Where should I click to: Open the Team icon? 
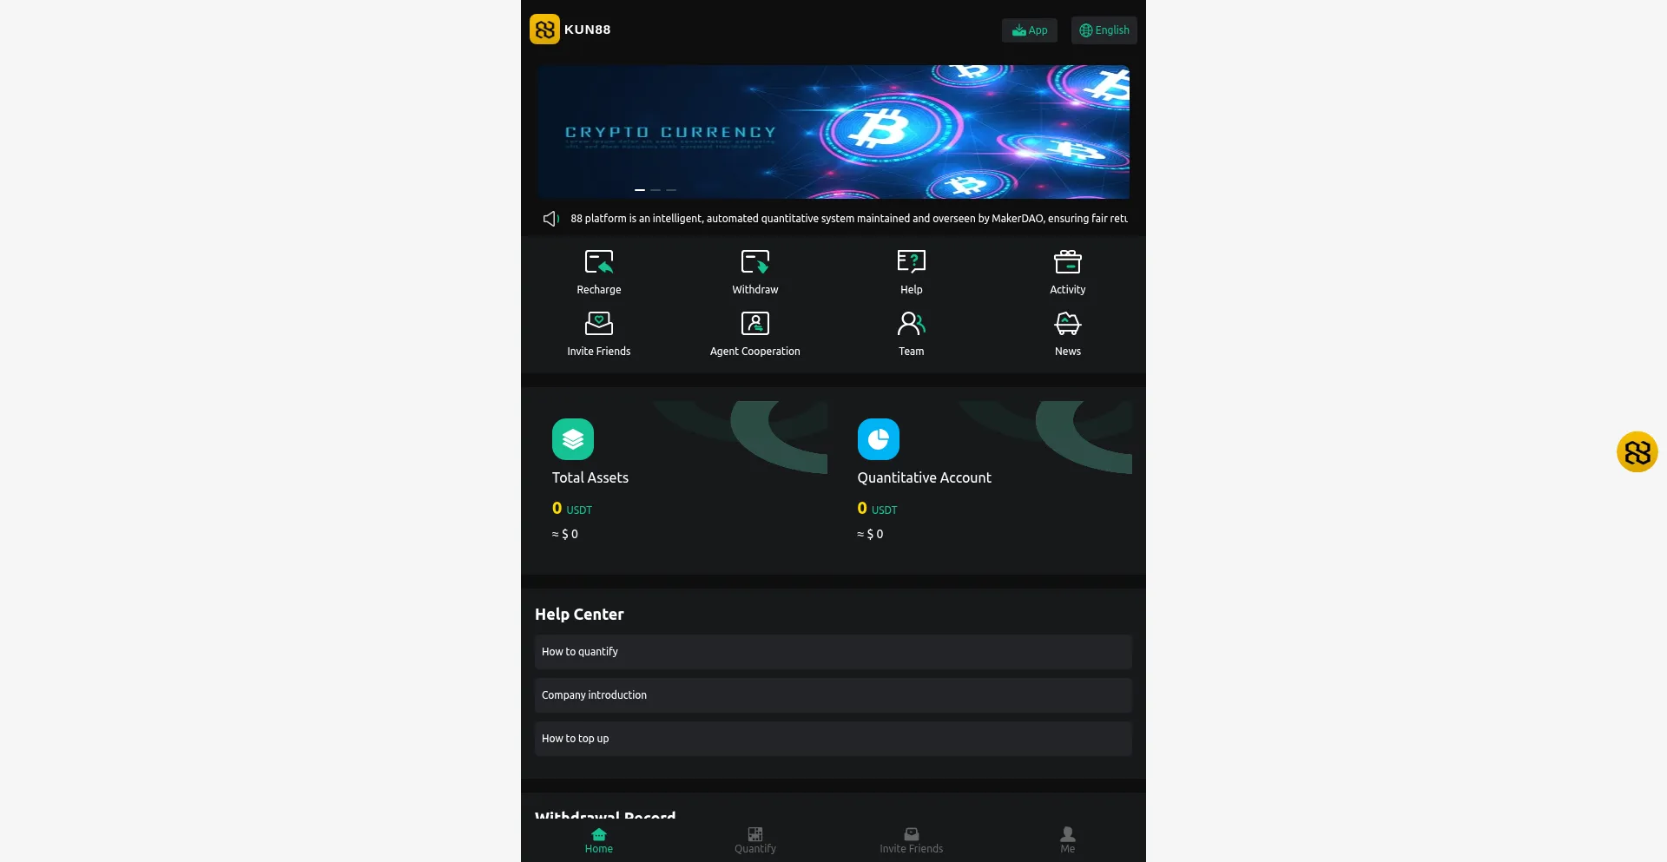[912, 324]
